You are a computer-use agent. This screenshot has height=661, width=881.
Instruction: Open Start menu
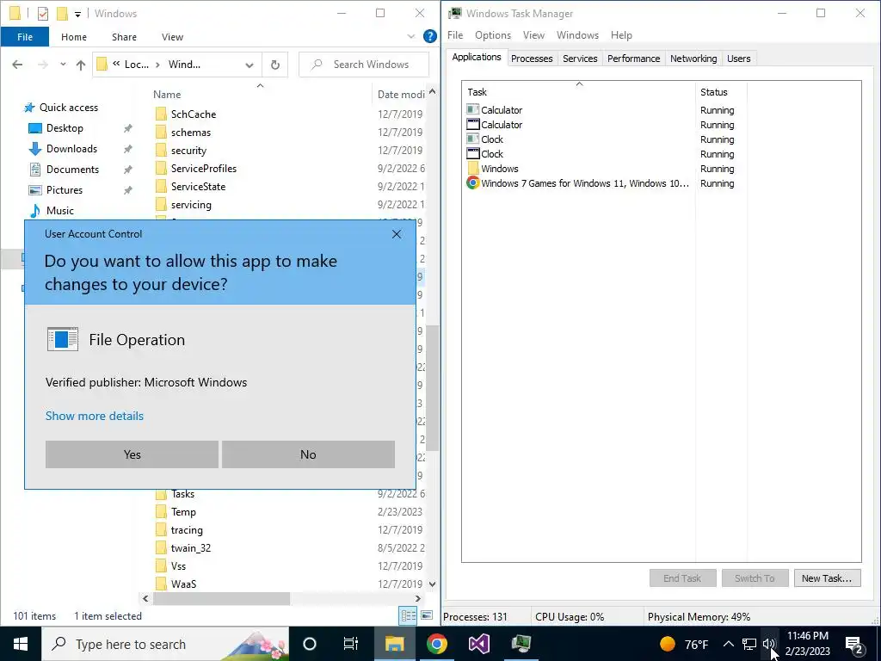tap(21, 644)
